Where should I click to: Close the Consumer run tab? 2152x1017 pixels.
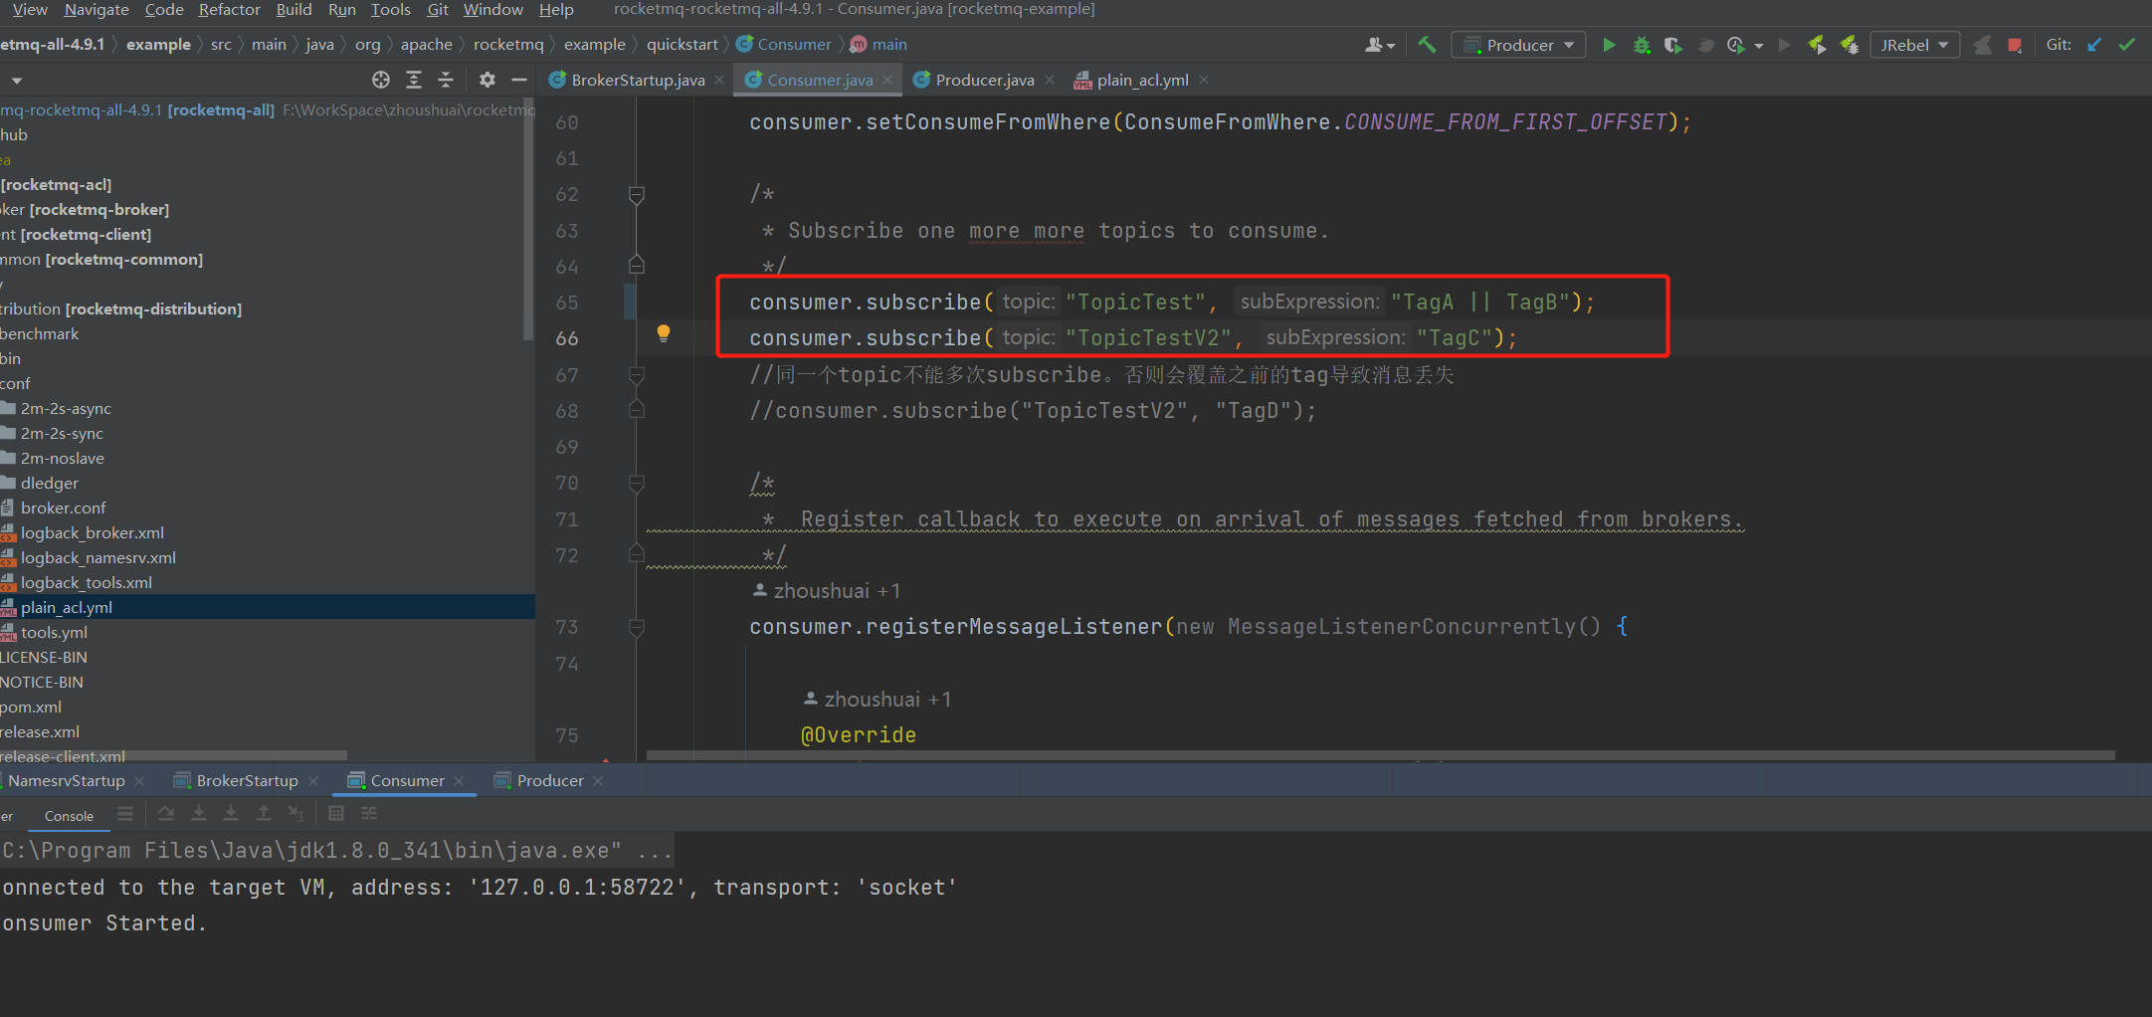[459, 781]
